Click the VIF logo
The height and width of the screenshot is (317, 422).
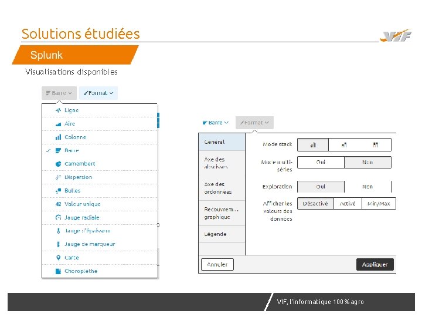pyautogui.click(x=396, y=36)
